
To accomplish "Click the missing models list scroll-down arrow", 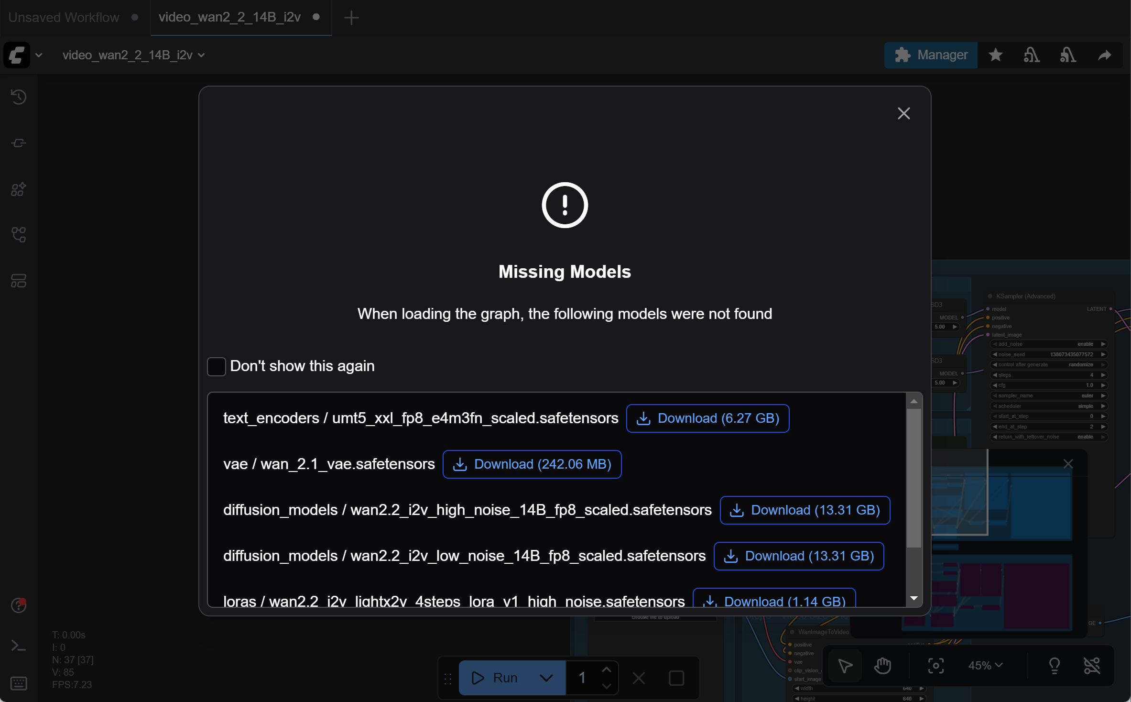I will (x=914, y=598).
